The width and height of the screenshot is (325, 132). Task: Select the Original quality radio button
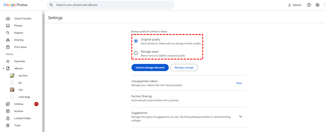136,41
